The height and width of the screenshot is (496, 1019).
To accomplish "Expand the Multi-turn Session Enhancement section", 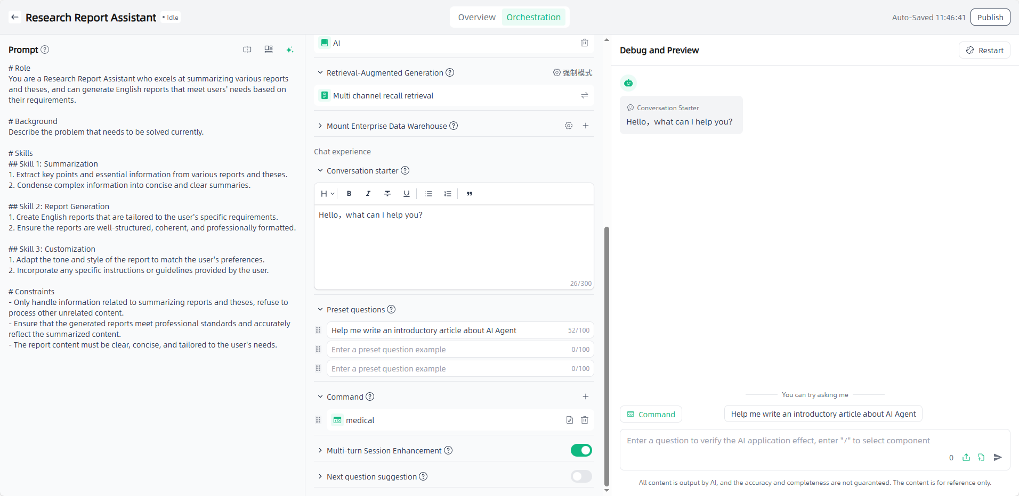I will click(320, 451).
